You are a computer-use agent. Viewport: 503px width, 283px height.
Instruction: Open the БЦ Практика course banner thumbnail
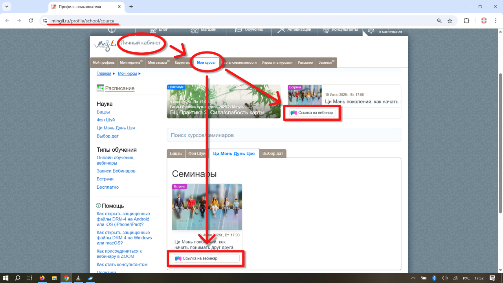coord(223,101)
